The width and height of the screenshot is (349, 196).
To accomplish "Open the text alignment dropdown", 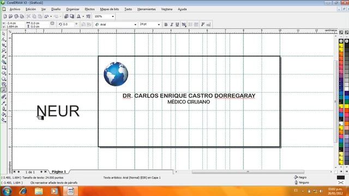I will tap(184, 24).
